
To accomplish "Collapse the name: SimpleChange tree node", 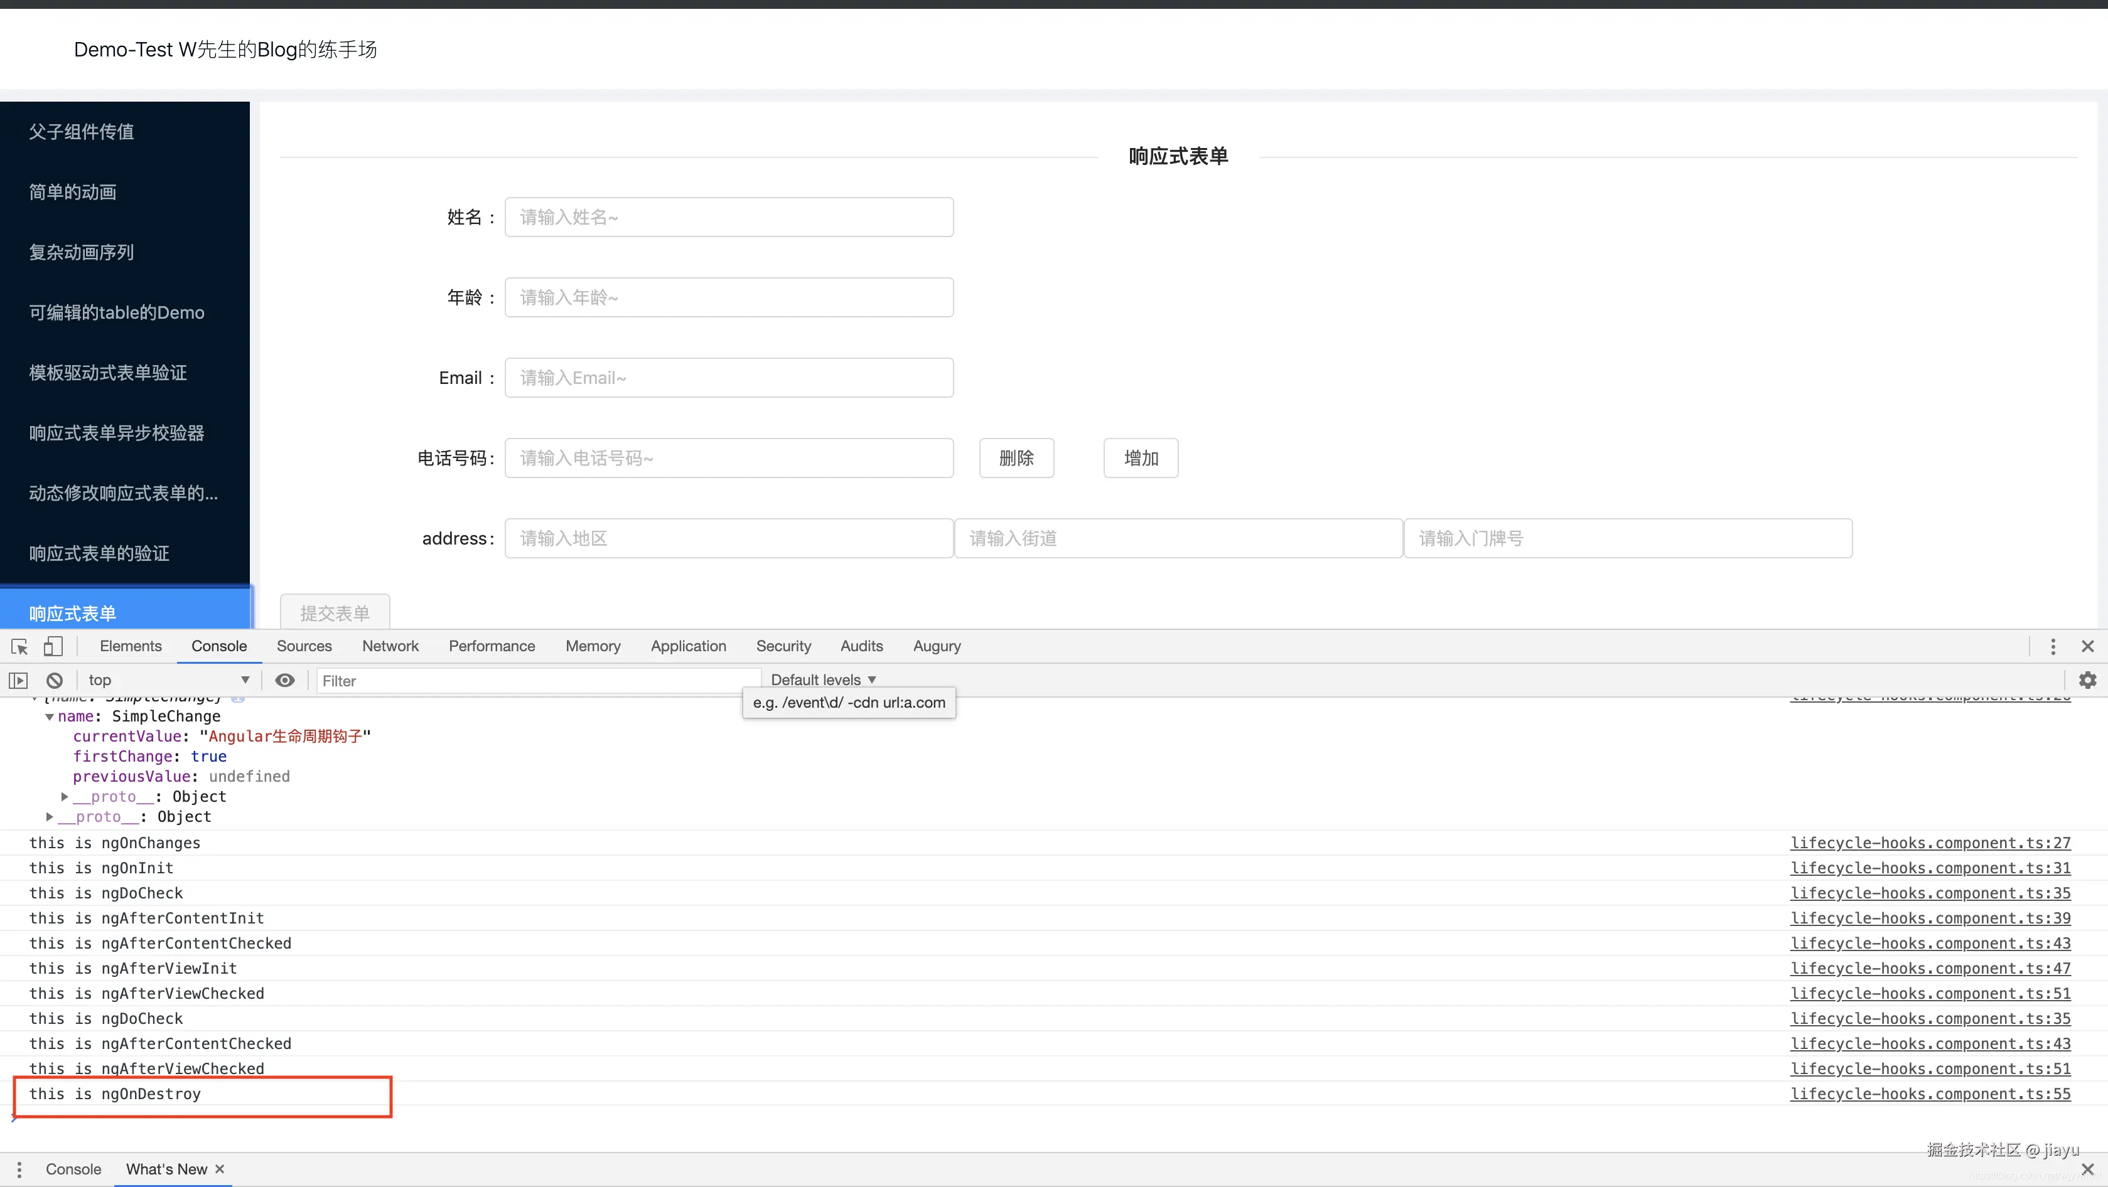I will point(50,718).
